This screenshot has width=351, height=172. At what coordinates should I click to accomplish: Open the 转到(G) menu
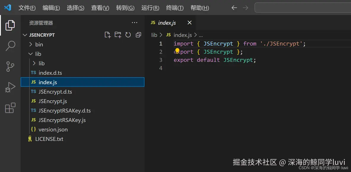click(x=125, y=8)
